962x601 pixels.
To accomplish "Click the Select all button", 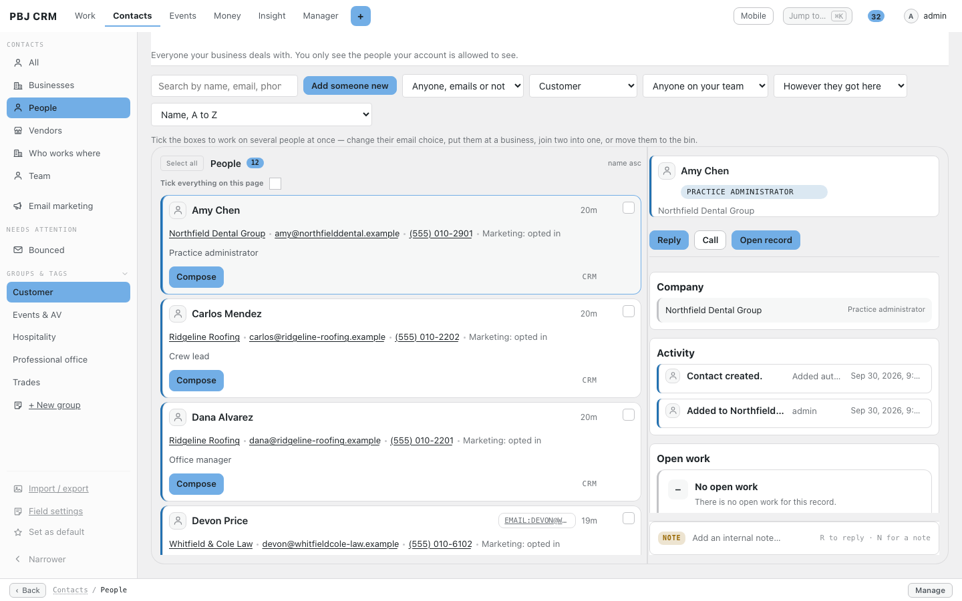I will [x=182, y=164].
